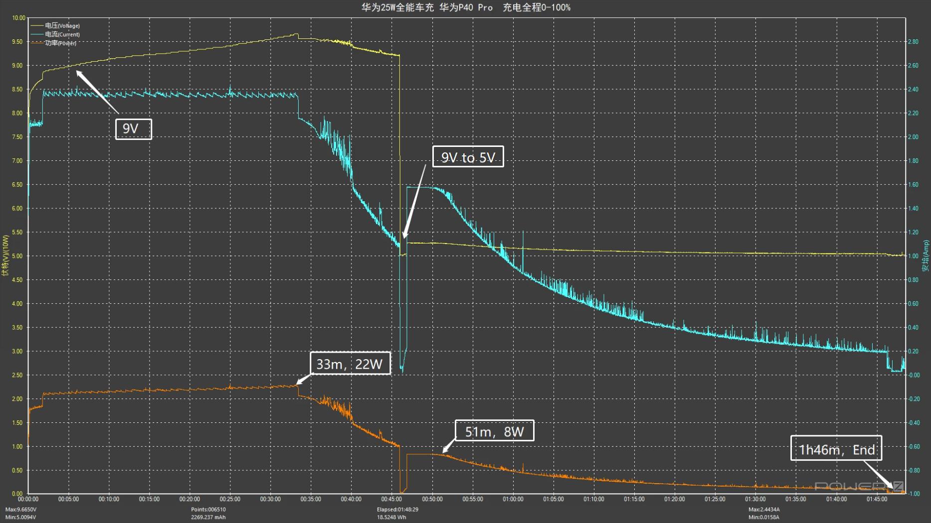Viewport: 931px width, 523px height.
Task: Click the 安培(Amp) right axis label
Action: point(926,256)
